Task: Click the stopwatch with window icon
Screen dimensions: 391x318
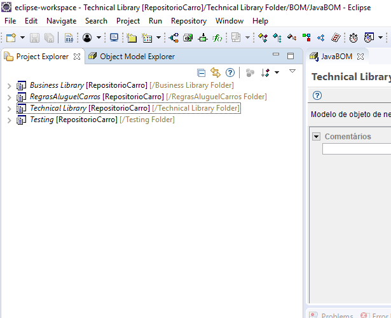Action: 369,38
